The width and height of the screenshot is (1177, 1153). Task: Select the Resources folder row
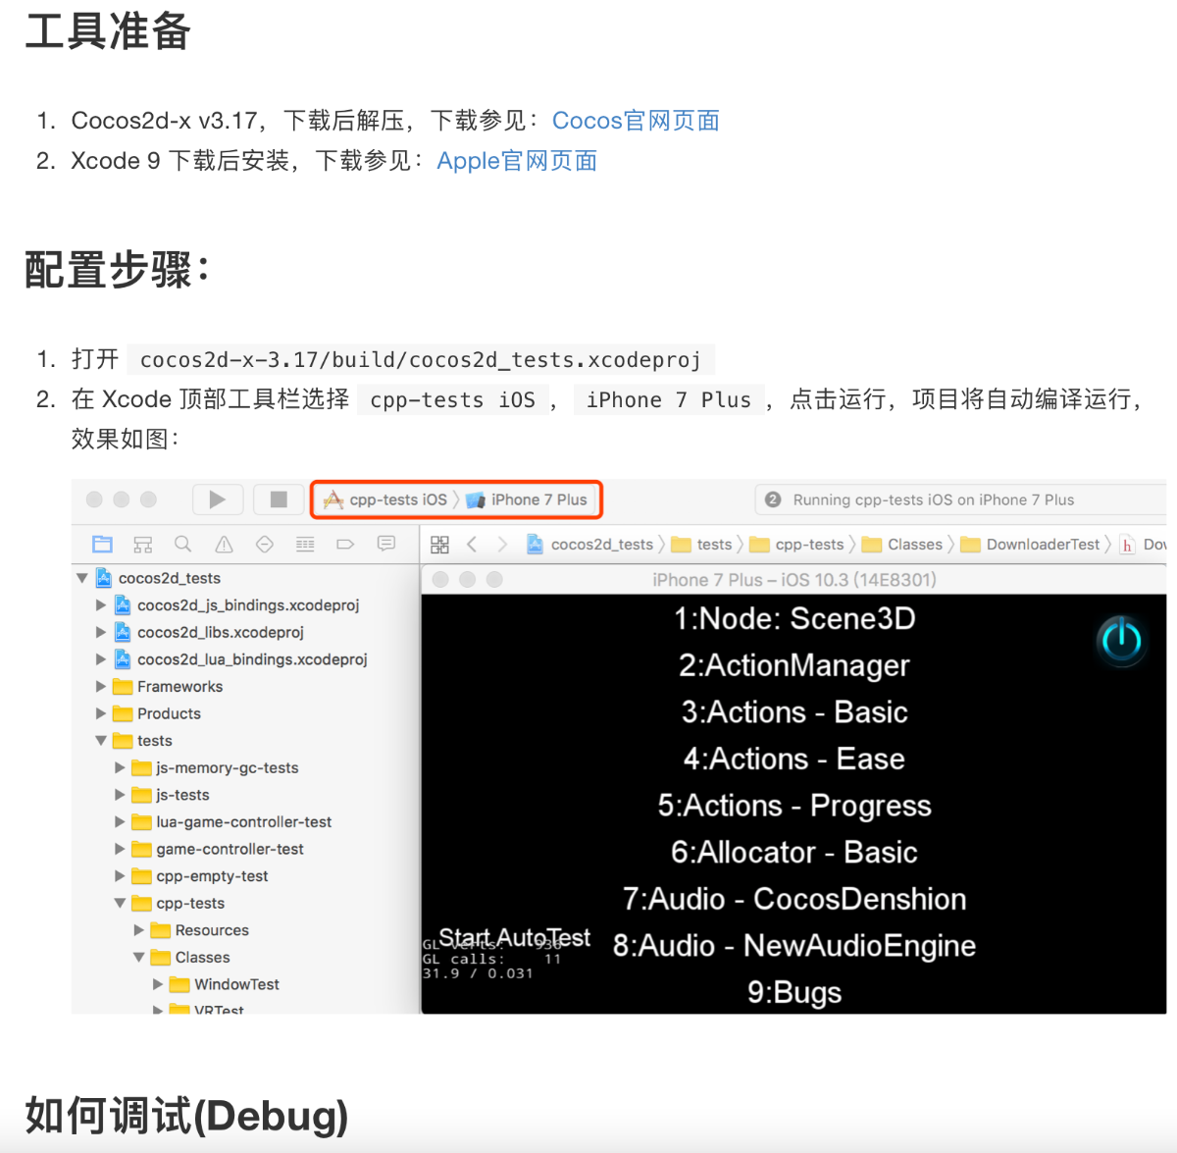tap(245, 930)
